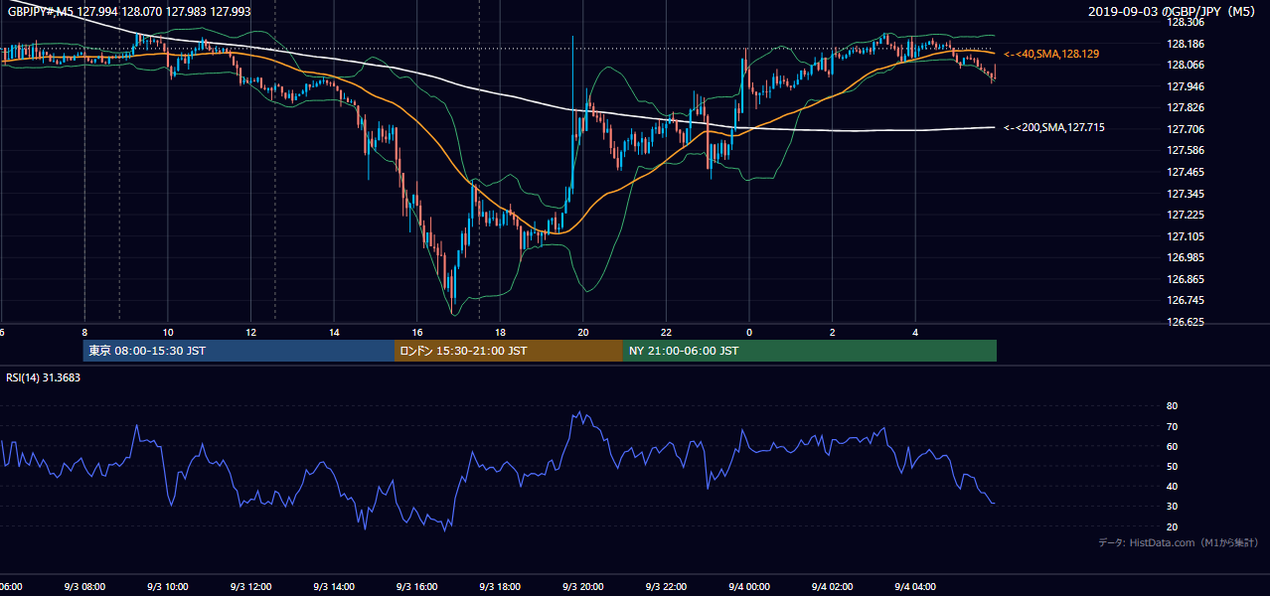Click price level 127.345 on the axis
Viewport: 1270px width, 596px height.
click(x=1186, y=194)
